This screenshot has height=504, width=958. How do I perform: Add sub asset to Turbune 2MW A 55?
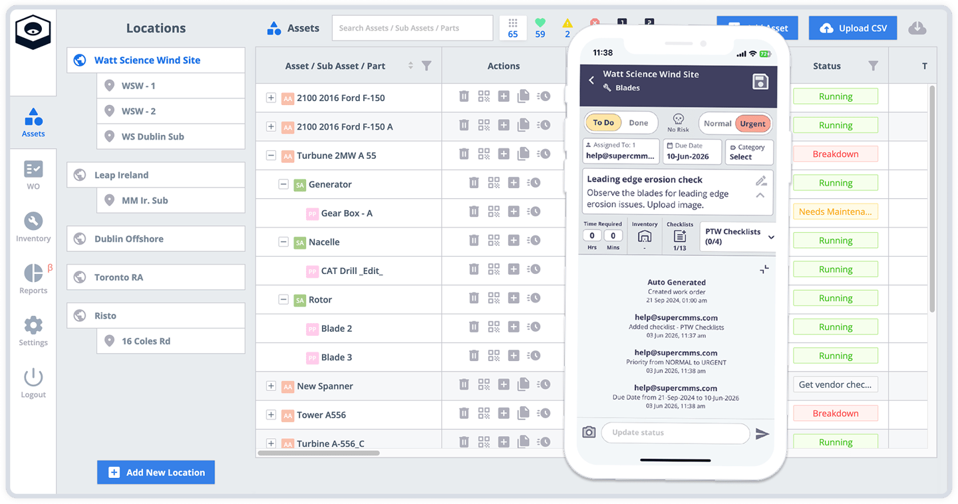(504, 154)
